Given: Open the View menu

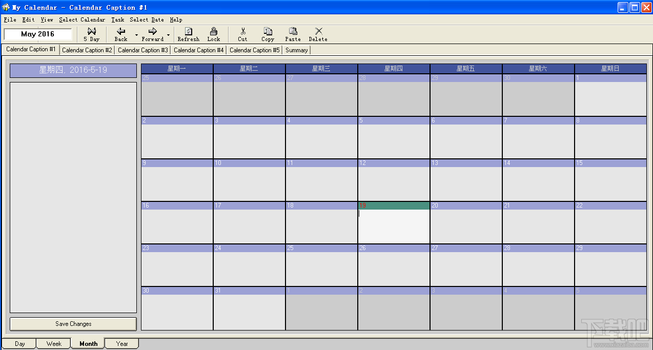Looking at the screenshot, I should [x=47, y=19].
